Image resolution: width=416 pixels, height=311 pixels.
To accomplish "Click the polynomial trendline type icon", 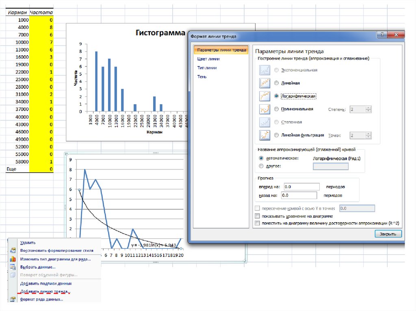I will tap(265, 109).
